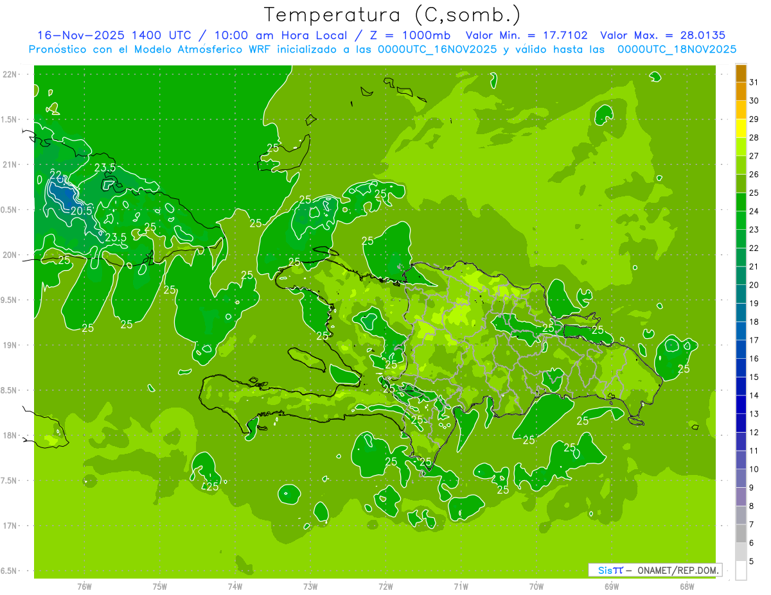Pick the blue legend color between 15 and 16
Viewport: 771px width, 595px height.
[741, 368]
